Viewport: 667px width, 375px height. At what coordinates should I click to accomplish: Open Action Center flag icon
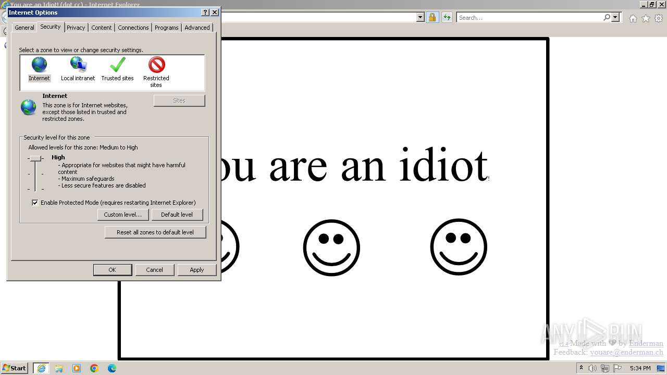tap(617, 368)
